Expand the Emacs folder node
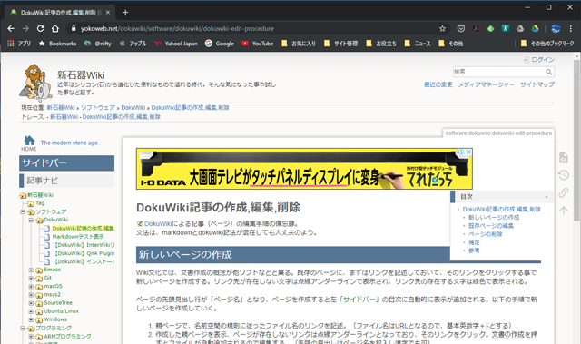 [x=31, y=270]
